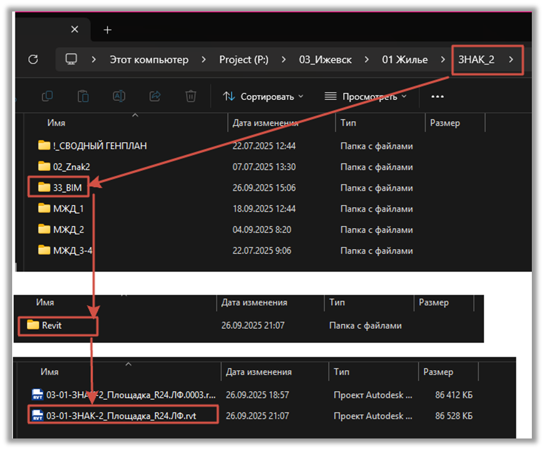Click the rename icon in toolbar
The height and width of the screenshot is (450, 544).
coord(119,96)
